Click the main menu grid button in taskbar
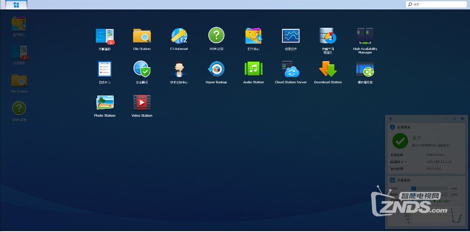This screenshot has width=470, height=232. 16,5
